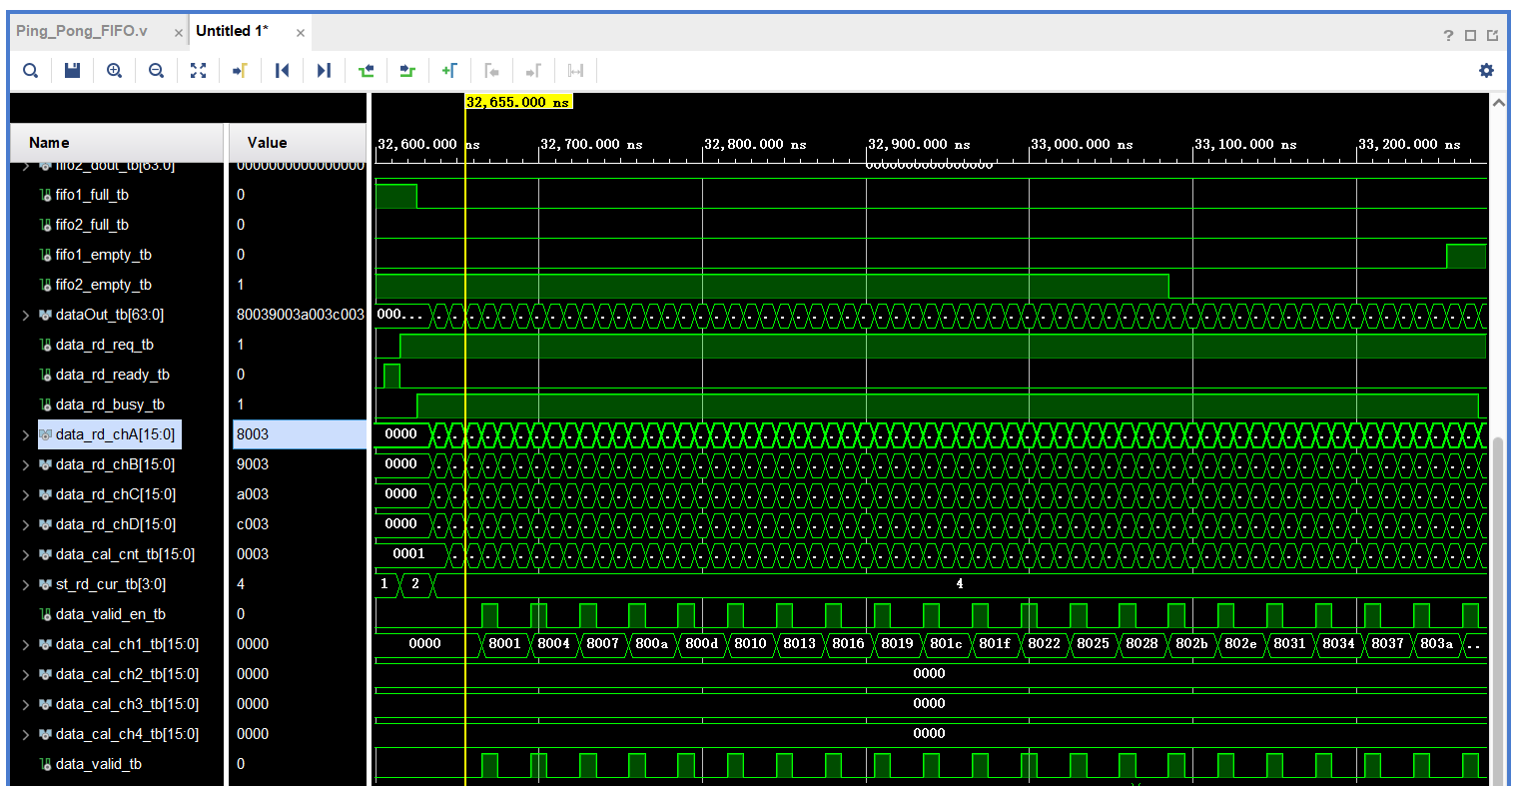
Task: Select the fifo1_full_tb signal
Action: pyautogui.click(x=92, y=195)
